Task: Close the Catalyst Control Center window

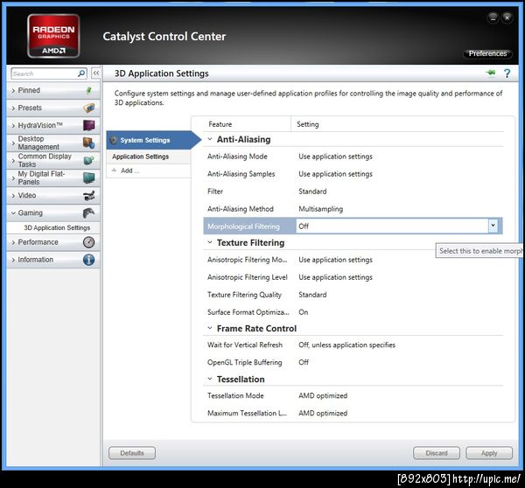Action: [507, 17]
